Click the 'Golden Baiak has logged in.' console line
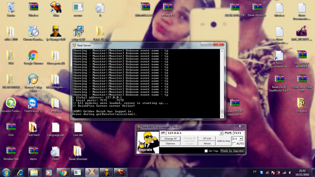The width and height of the screenshot is (315, 177). pos(102,111)
